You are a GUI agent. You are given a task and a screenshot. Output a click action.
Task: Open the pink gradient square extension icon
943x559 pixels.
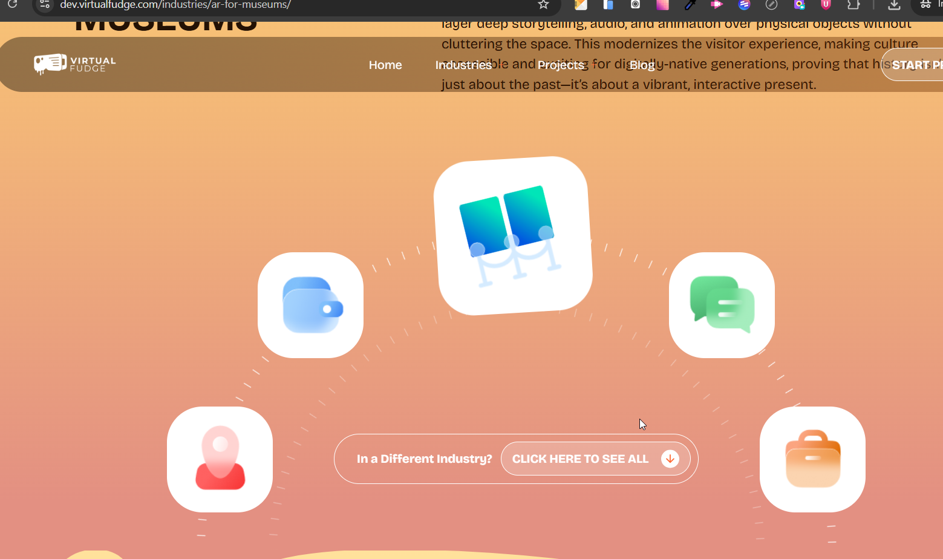(x=662, y=4)
